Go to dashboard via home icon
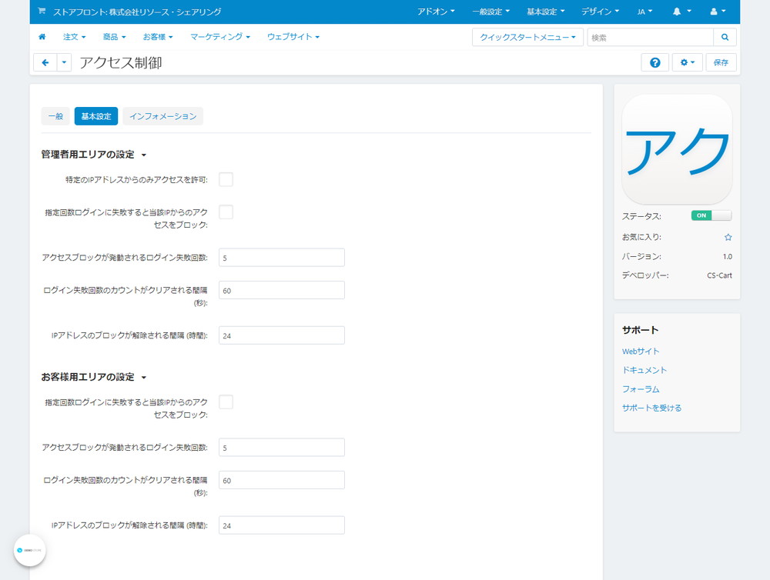Image resolution: width=770 pixels, height=580 pixels. tap(42, 37)
